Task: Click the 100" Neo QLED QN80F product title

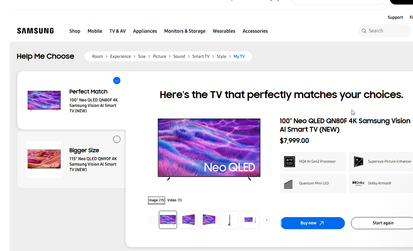Action: 345,125
